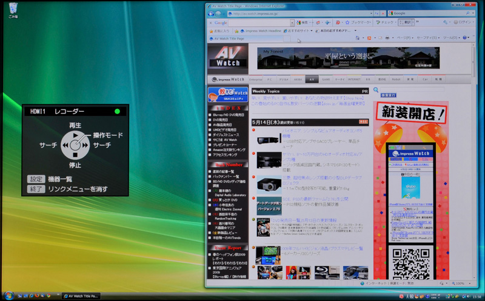Screen dimensions: 485x301
Task: Click the blue Help question mark icon
Action: pyautogui.click(x=464, y=38)
